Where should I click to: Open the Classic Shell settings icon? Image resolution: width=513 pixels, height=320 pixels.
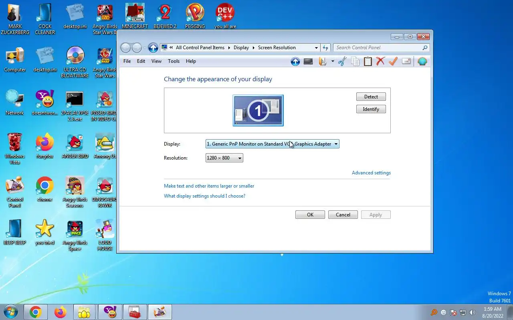(x=422, y=61)
